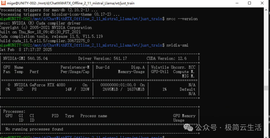Click the 'nvcc --version' command text

[182, 19]
